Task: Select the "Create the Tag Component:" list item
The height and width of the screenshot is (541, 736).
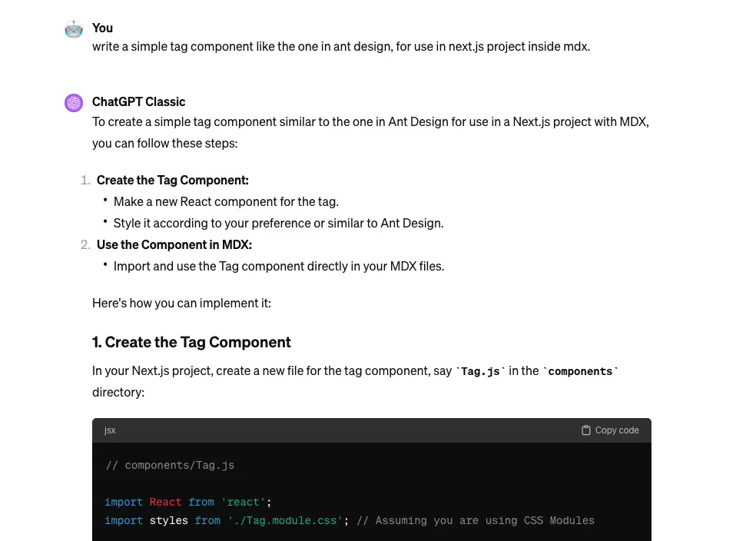Action: 172,180
